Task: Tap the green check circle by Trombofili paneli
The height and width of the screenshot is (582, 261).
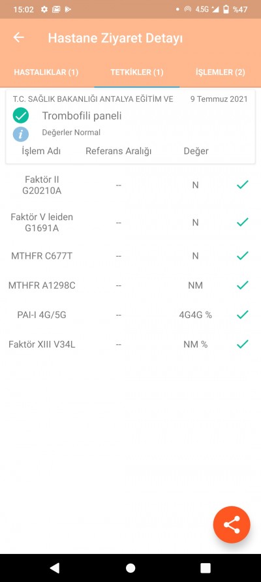Action: [x=21, y=116]
